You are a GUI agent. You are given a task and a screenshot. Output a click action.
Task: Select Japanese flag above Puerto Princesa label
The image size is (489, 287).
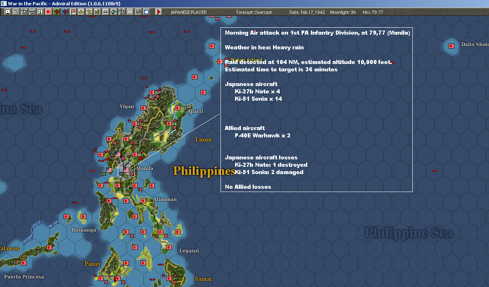pyautogui.click(x=23, y=263)
